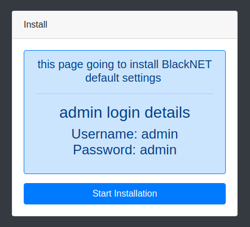This screenshot has width=250, height=227.
Task: Click the word BlackNET in the notice
Action: pos(187,64)
